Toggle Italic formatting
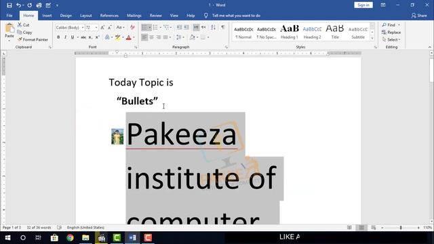Viewport: 434px width, 244px height. tap(65, 37)
